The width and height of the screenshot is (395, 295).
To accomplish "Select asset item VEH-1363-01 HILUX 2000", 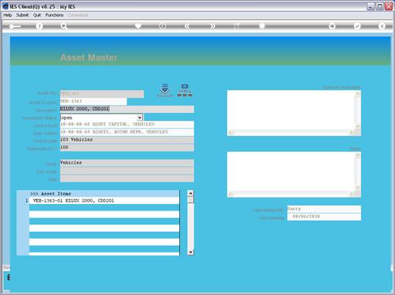I will 104,200.
